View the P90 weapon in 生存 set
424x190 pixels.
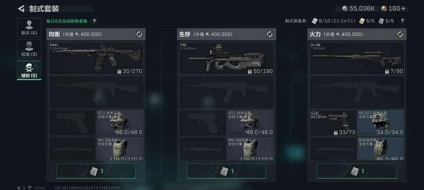coord(227,58)
